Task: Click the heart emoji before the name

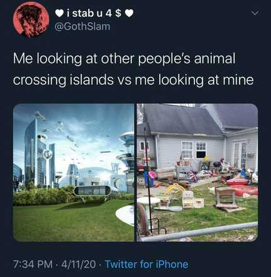Action: click(x=59, y=14)
